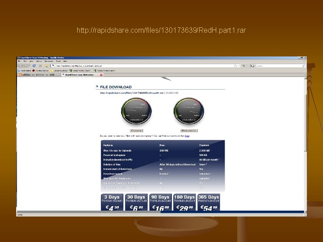This screenshot has width=323, height=242.
Task: Click the FILE DOWNLOAD heading icon
Action: pos(97,87)
